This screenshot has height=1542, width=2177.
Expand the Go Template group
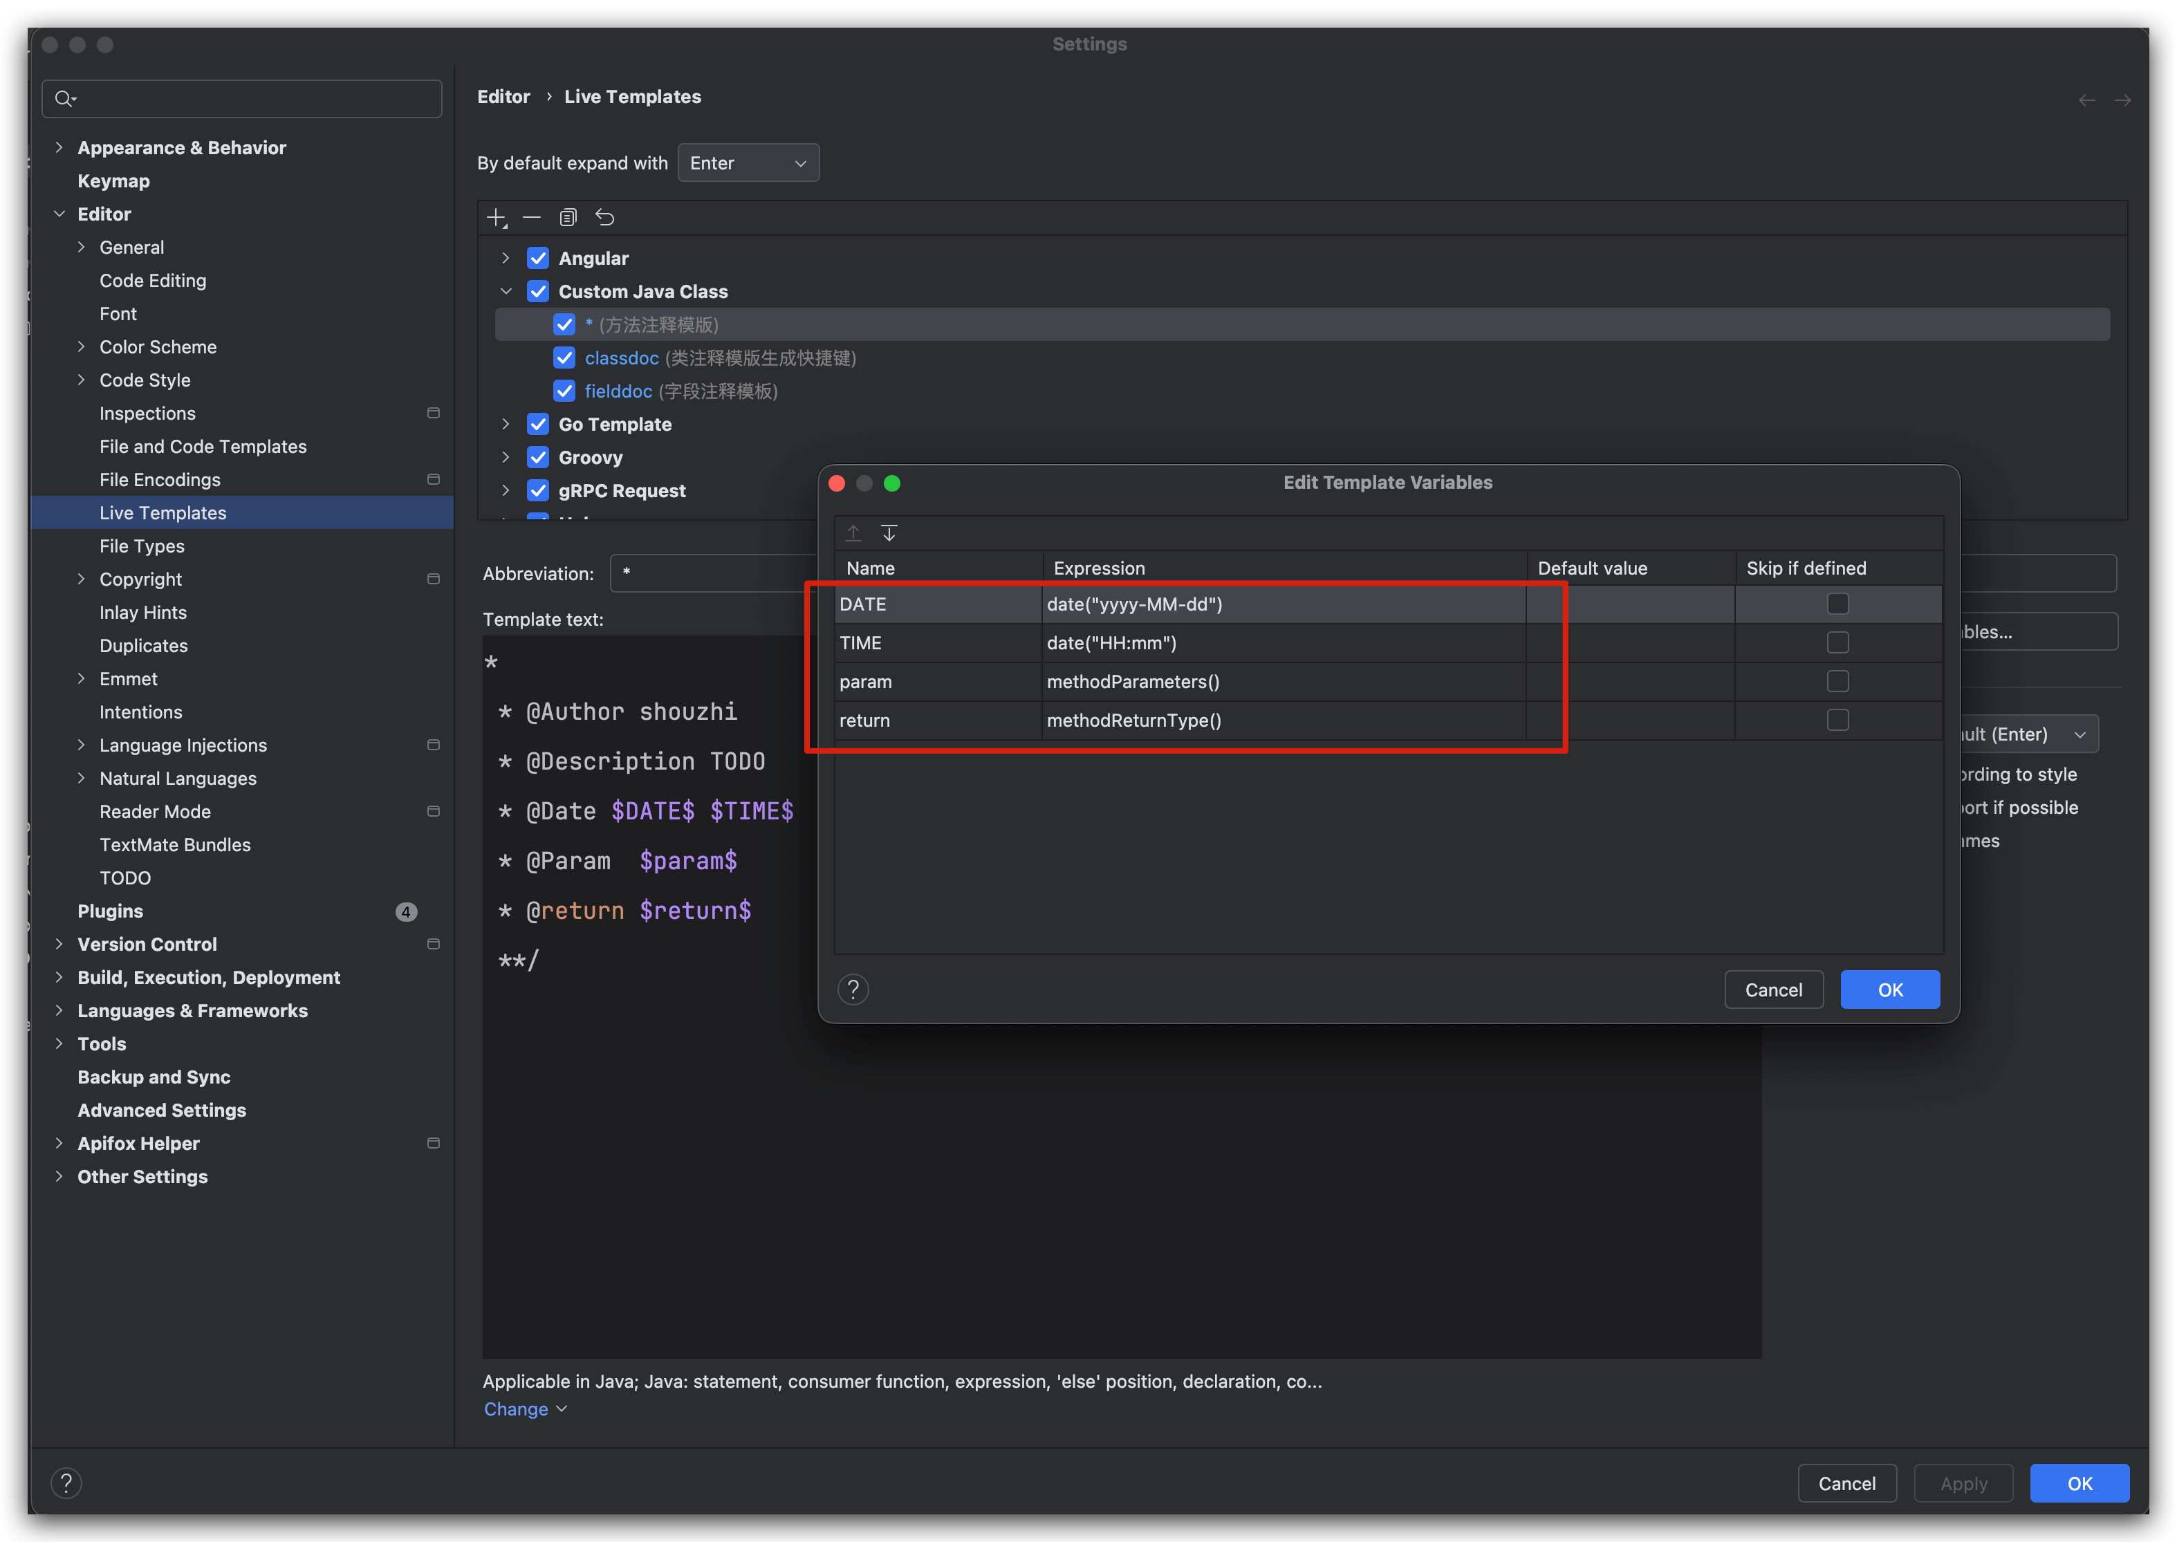(x=506, y=425)
